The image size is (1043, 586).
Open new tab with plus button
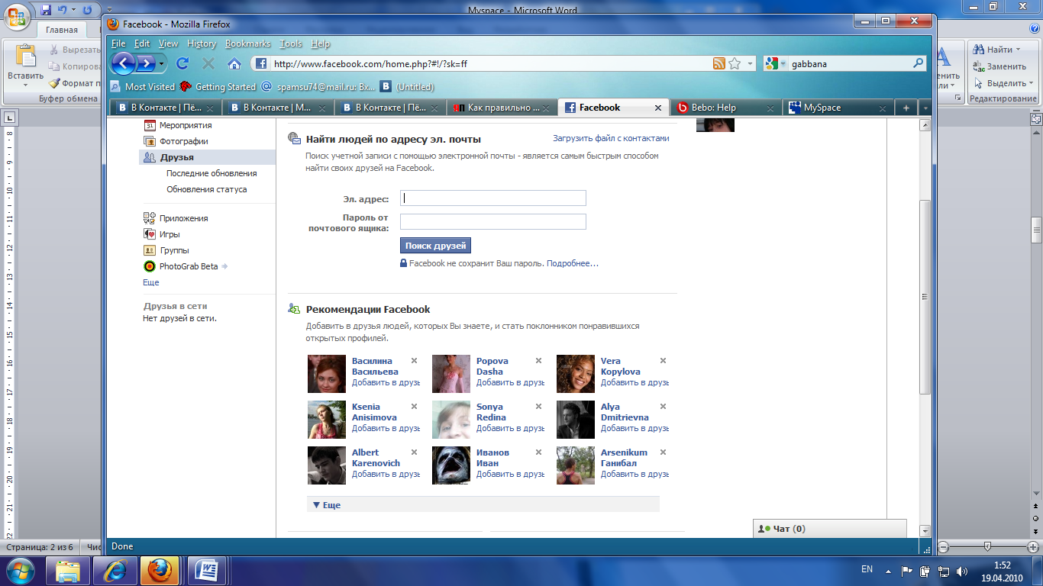(906, 108)
